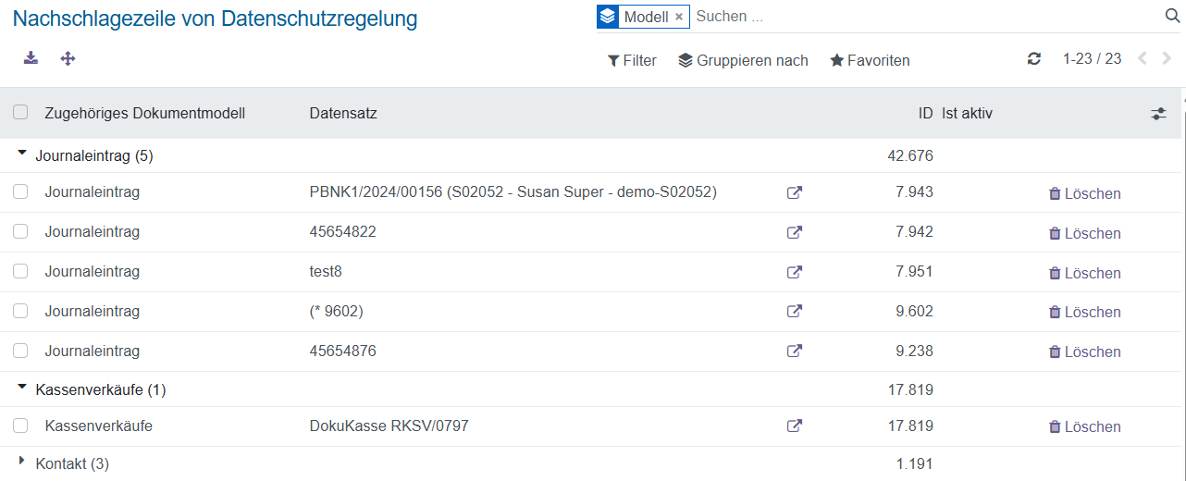Click into the Suchen search field
Viewport: 1186px width, 481px height.
click(925, 17)
